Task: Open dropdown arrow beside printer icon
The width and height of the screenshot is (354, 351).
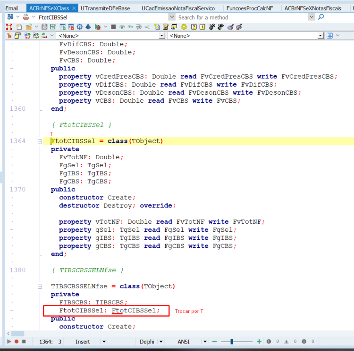Action: click(34, 17)
